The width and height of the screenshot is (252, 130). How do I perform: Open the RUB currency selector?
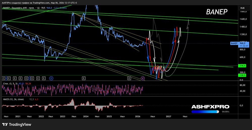[244, 8]
